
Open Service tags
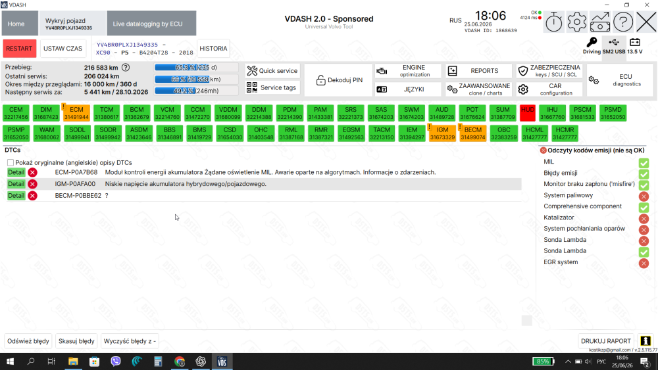(x=272, y=87)
